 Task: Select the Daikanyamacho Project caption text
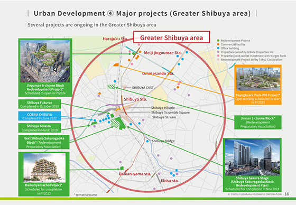[x=44, y=189]
